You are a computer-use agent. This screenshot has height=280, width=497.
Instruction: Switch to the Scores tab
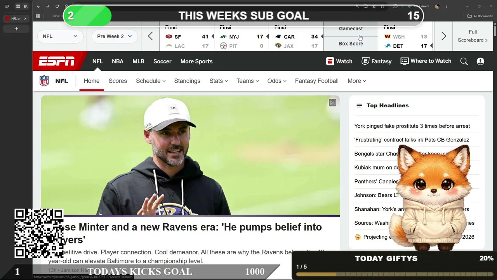point(118,81)
